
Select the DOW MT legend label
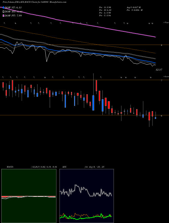tap(13, 12)
